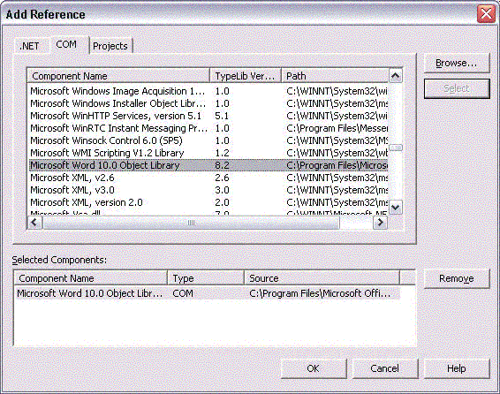The image size is (500, 394).
Task: Click the grayed-out Select button
Action: (x=457, y=88)
